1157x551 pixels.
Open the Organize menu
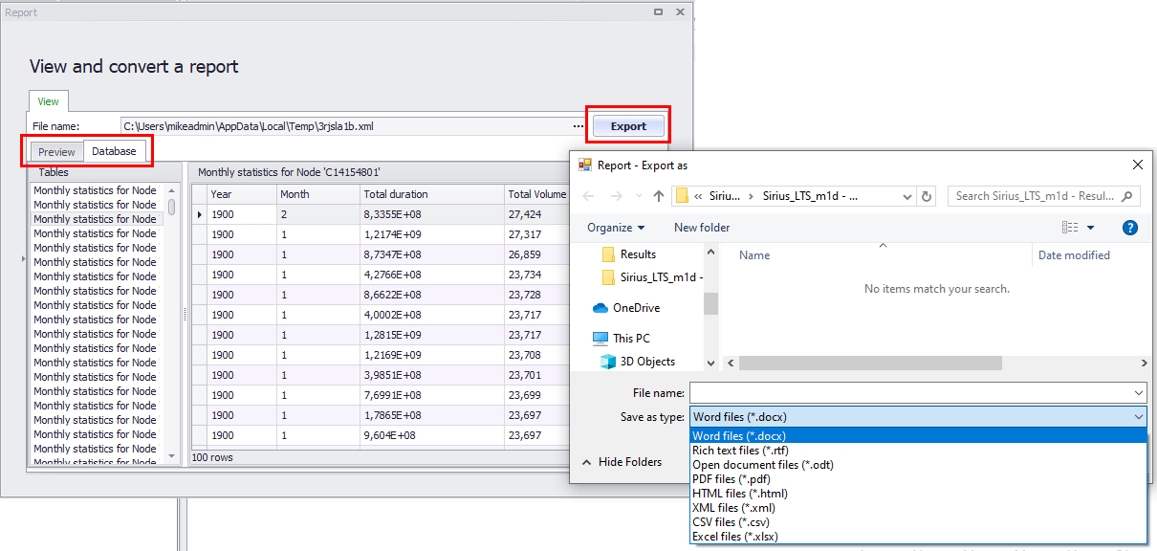pos(616,228)
